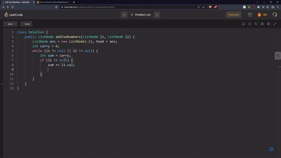Close the Add Two Numbers tab
281x158 pixels.
click(34, 2)
